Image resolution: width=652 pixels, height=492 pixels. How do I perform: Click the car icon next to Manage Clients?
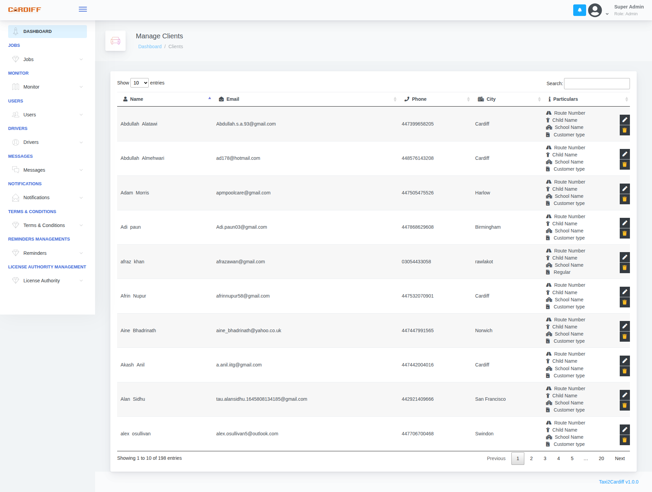click(115, 41)
